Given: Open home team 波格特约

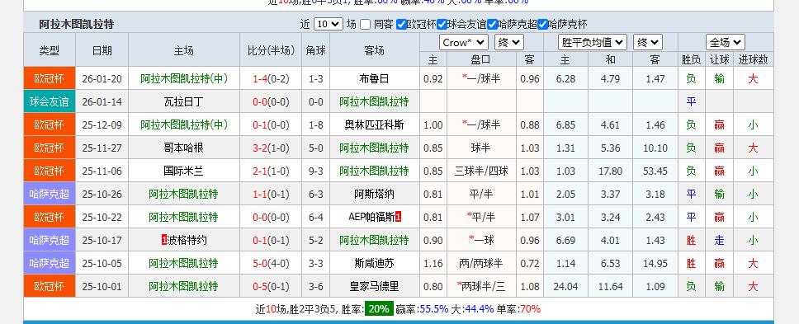Looking at the screenshot, I should point(187,240).
